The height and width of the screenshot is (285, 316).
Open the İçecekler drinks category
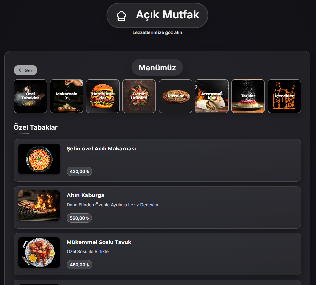[284, 96]
